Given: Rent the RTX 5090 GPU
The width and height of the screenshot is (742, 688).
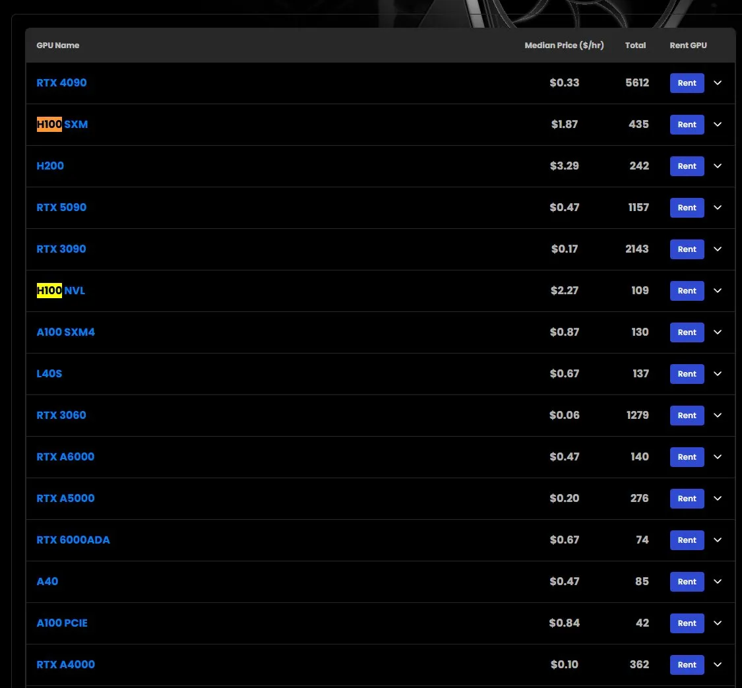Looking at the screenshot, I should point(687,207).
